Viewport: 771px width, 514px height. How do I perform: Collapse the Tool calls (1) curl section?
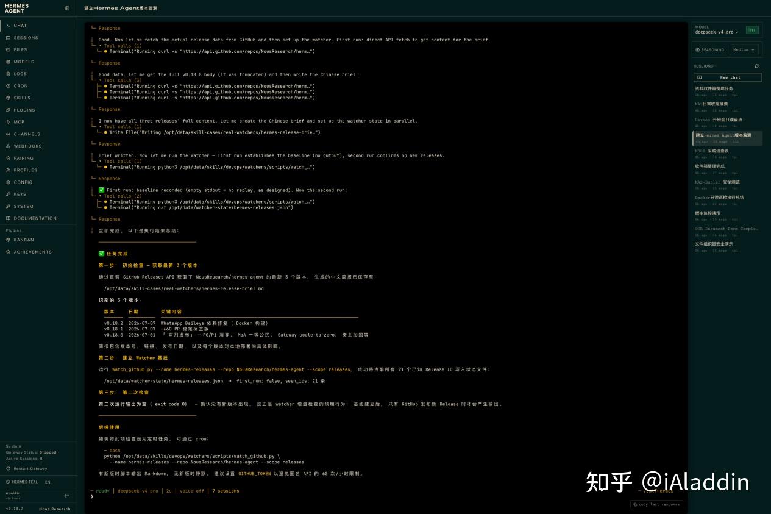pyautogui.click(x=122, y=46)
